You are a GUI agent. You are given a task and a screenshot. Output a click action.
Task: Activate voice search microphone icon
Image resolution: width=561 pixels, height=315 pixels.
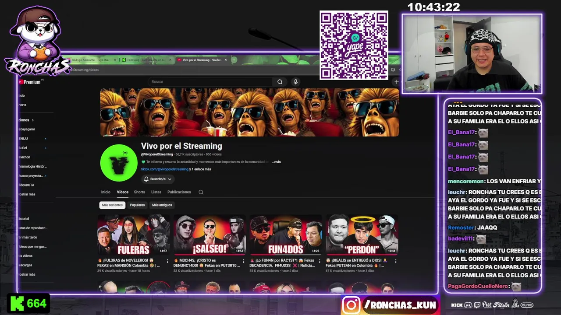coord(295,82)
